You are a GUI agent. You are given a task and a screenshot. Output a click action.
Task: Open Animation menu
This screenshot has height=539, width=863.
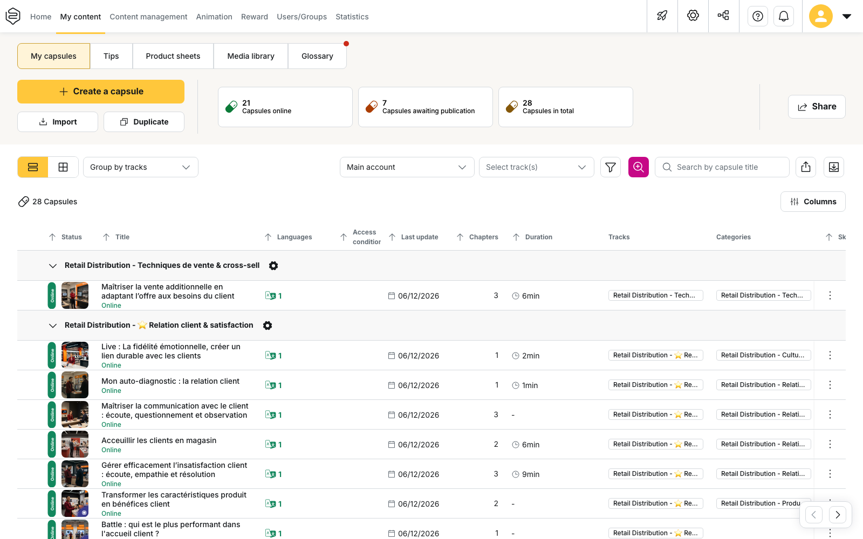pyautogui.click(x=214, y=17)
